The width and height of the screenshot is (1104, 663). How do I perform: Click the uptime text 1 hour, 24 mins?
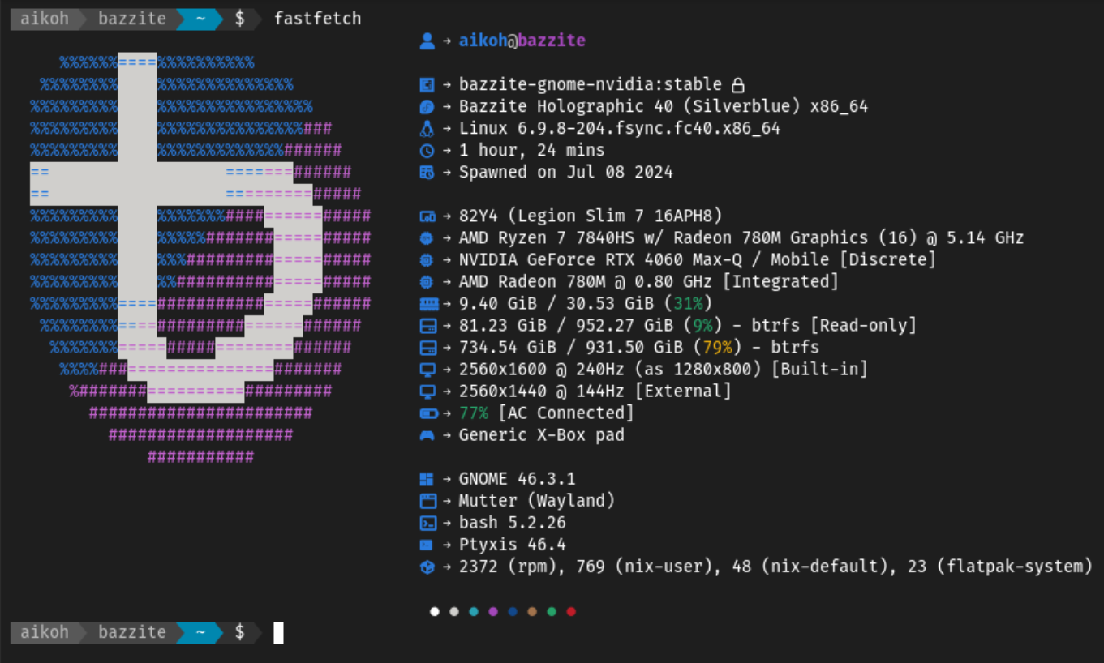532,150
